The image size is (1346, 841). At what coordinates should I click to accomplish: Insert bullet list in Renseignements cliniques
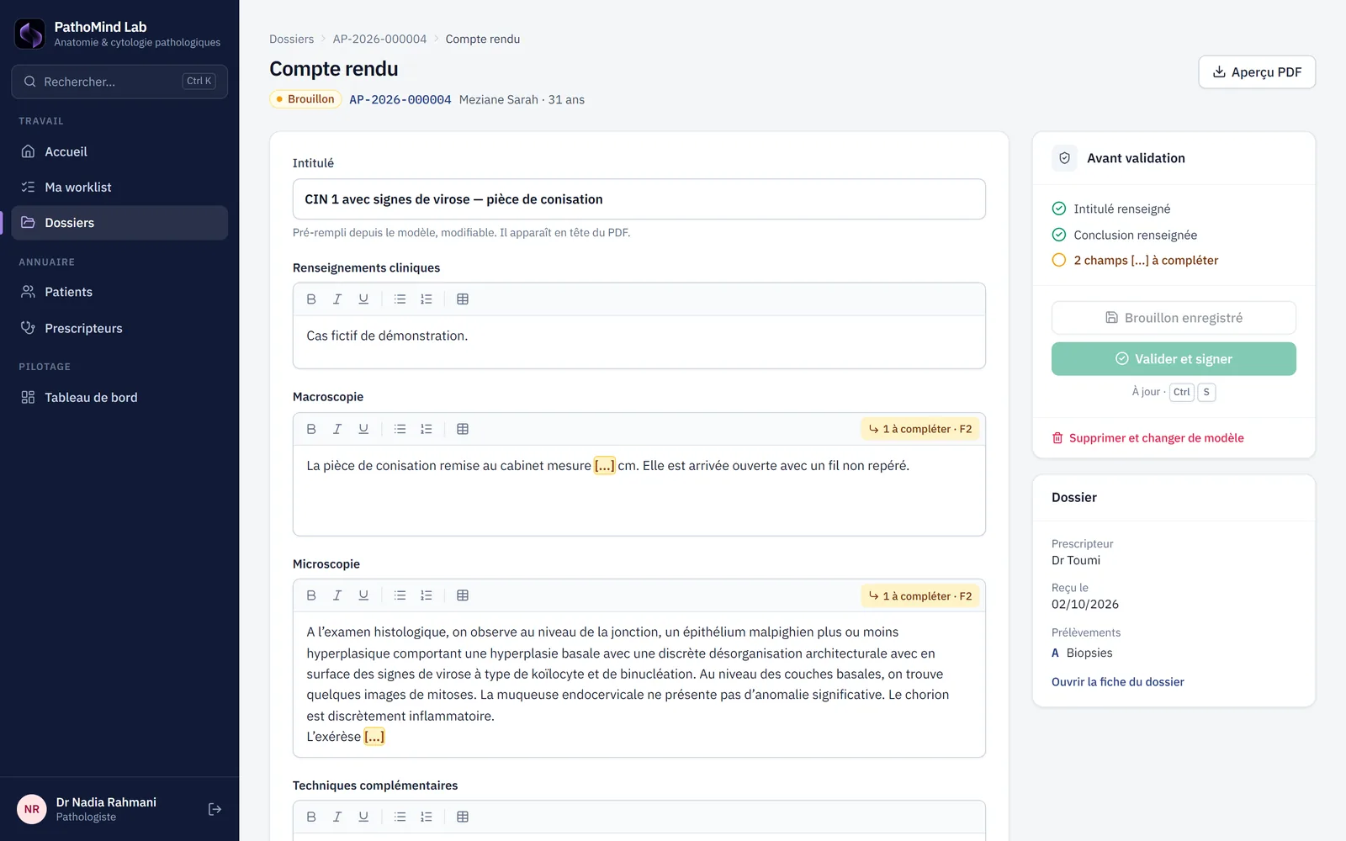pyautogui.click(x=400, y=299)
